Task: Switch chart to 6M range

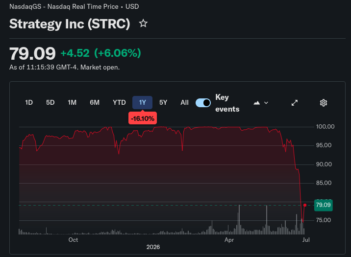Action: pos(95,103)
